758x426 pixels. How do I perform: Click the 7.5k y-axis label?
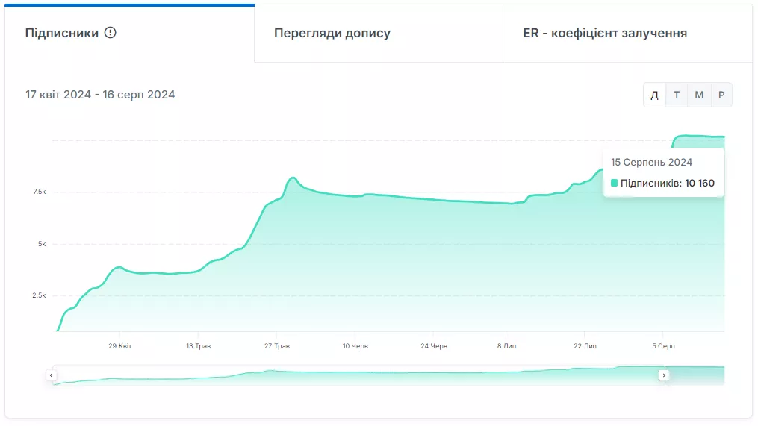coord(39,192)
